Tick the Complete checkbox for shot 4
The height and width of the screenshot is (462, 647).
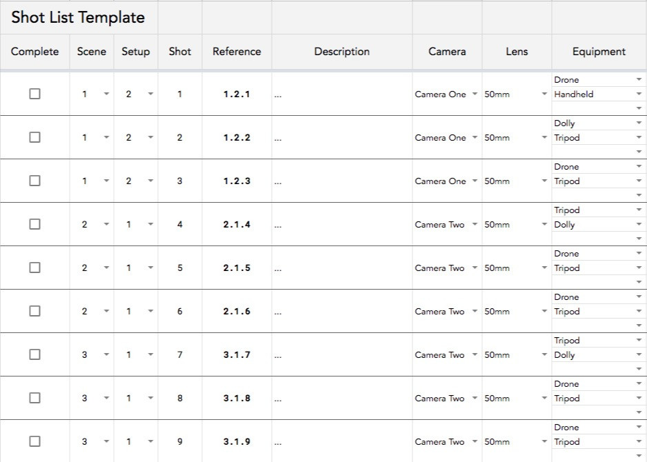point(34,224)
